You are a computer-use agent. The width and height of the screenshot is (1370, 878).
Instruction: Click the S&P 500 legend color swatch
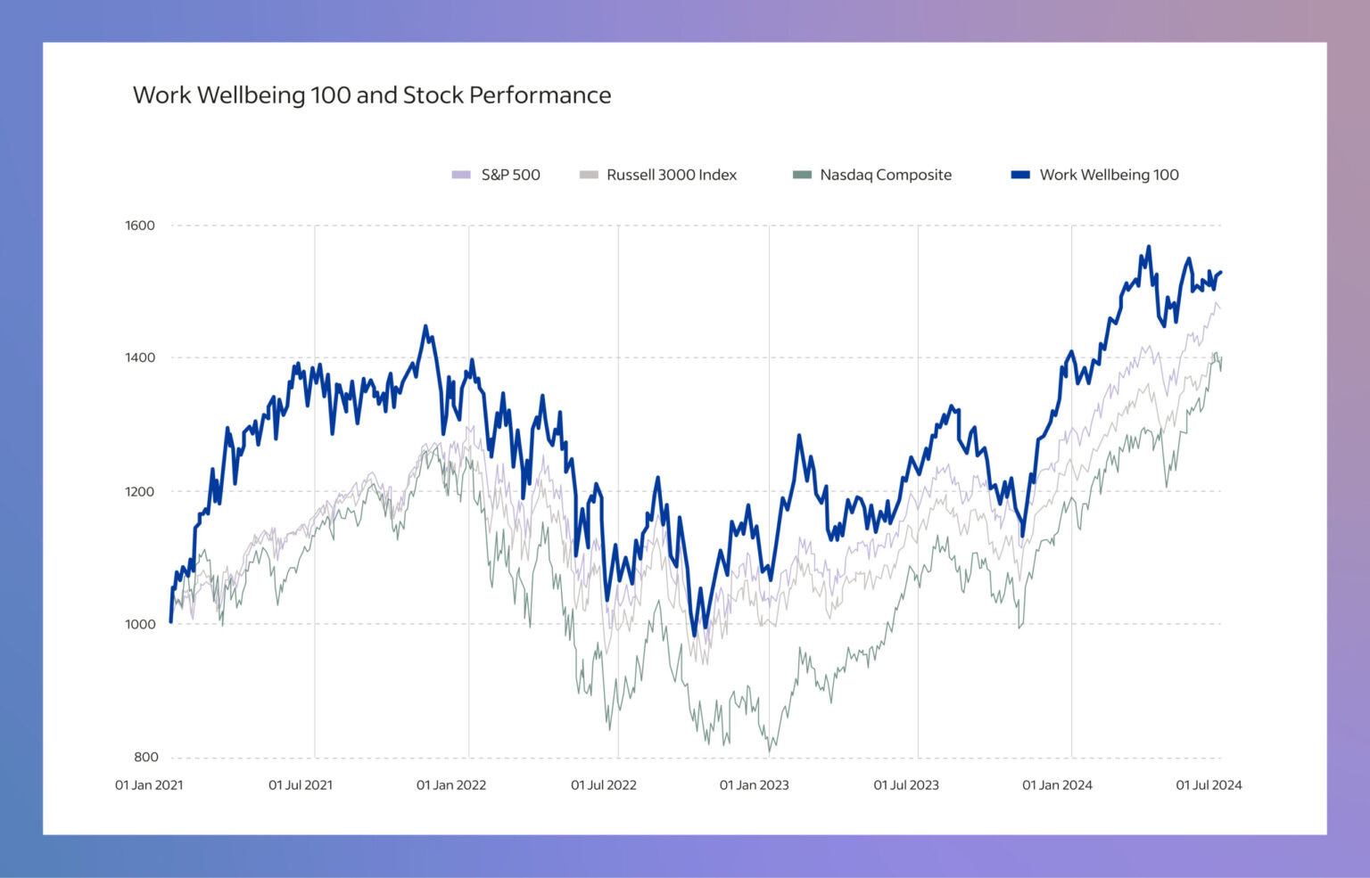pyautogui.click(x=460, y=175)
